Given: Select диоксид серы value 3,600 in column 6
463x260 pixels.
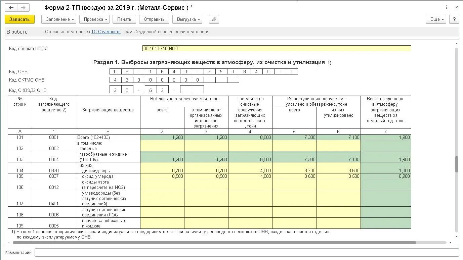Looking at the screenshot, I should click(x=339, y=168).
